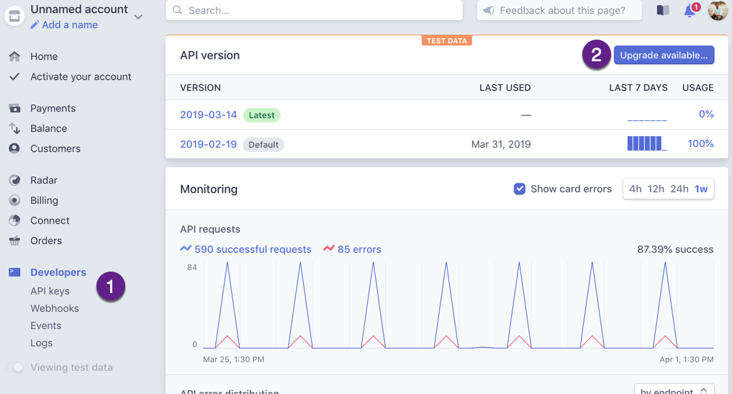Screen dimensions: 732x394
Task: Open Logs sub-item
Action: 42,343
